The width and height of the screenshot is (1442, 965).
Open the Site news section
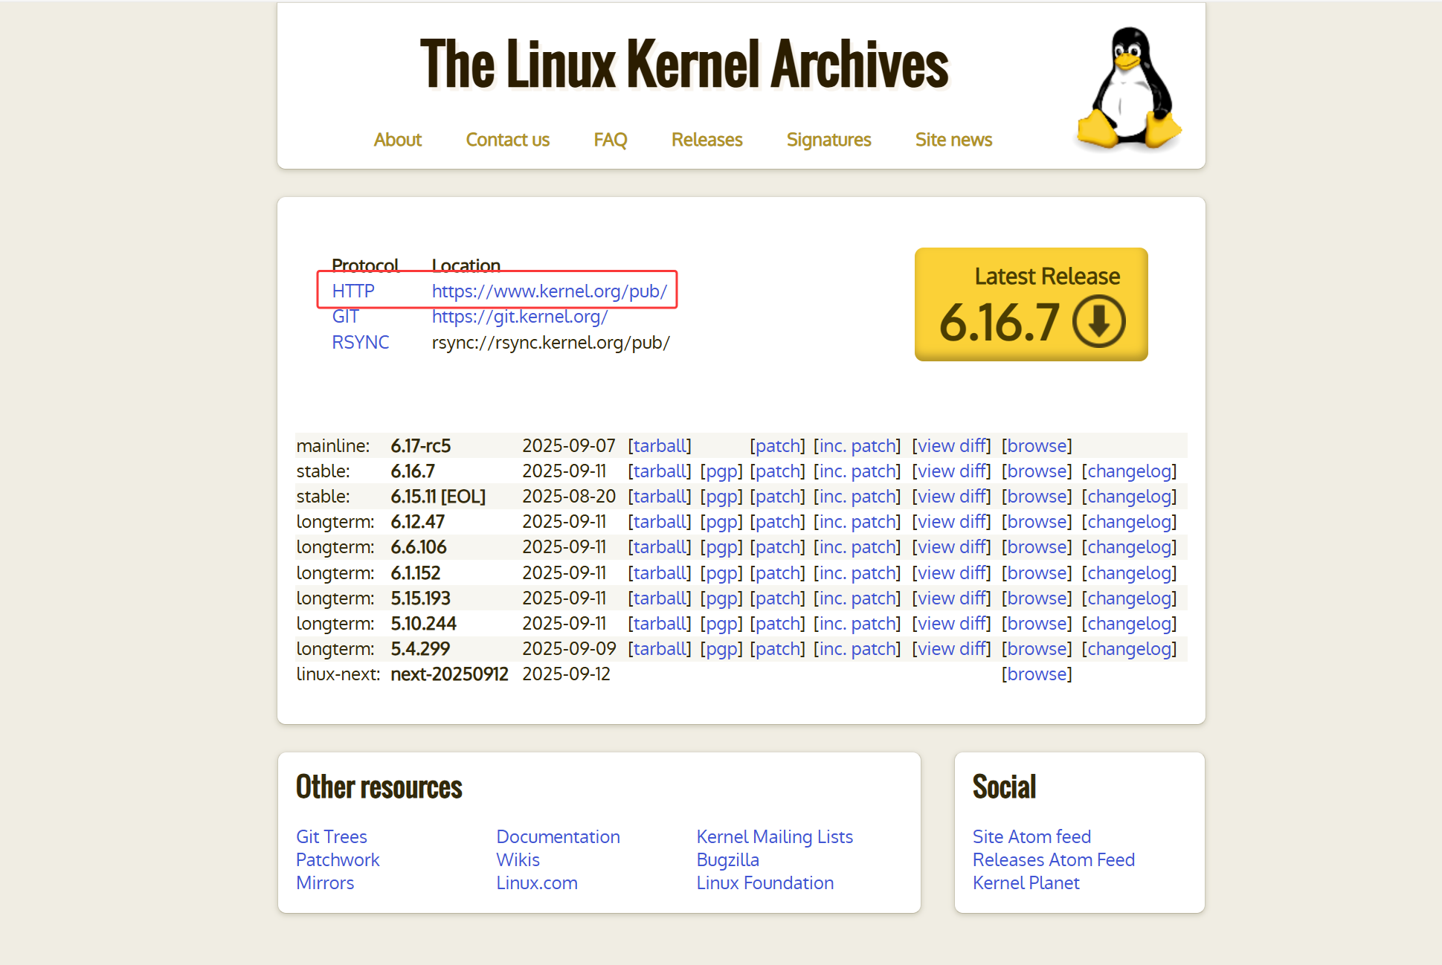click(953, 140)
